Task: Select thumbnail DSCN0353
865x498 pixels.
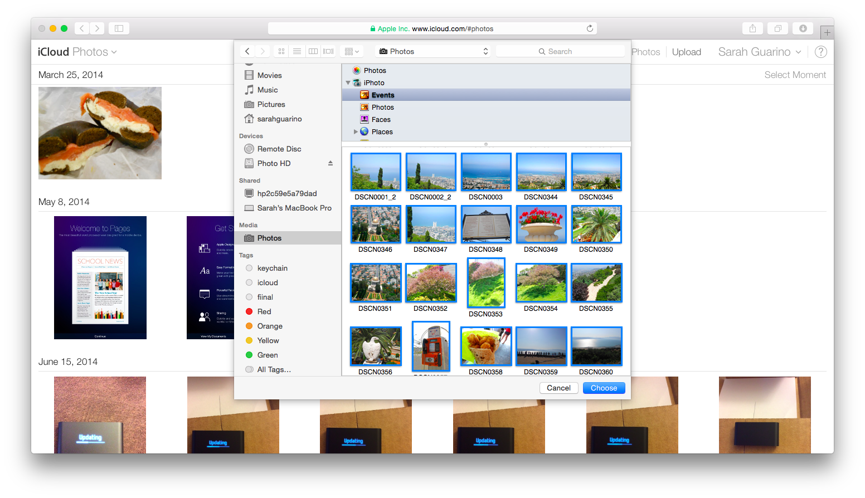Action: click(486, 283)
